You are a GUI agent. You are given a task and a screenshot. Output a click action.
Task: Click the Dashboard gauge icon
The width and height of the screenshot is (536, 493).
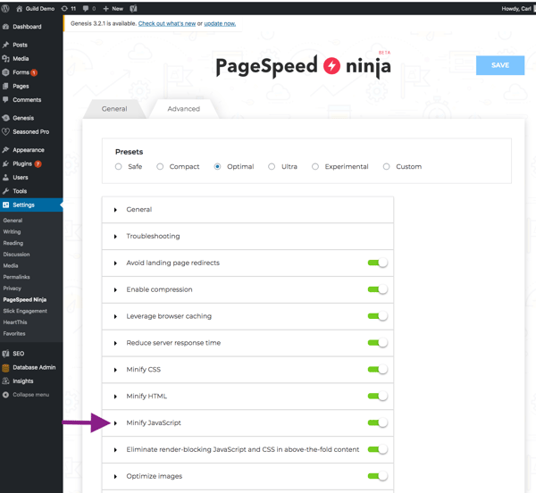pos(5,27)
